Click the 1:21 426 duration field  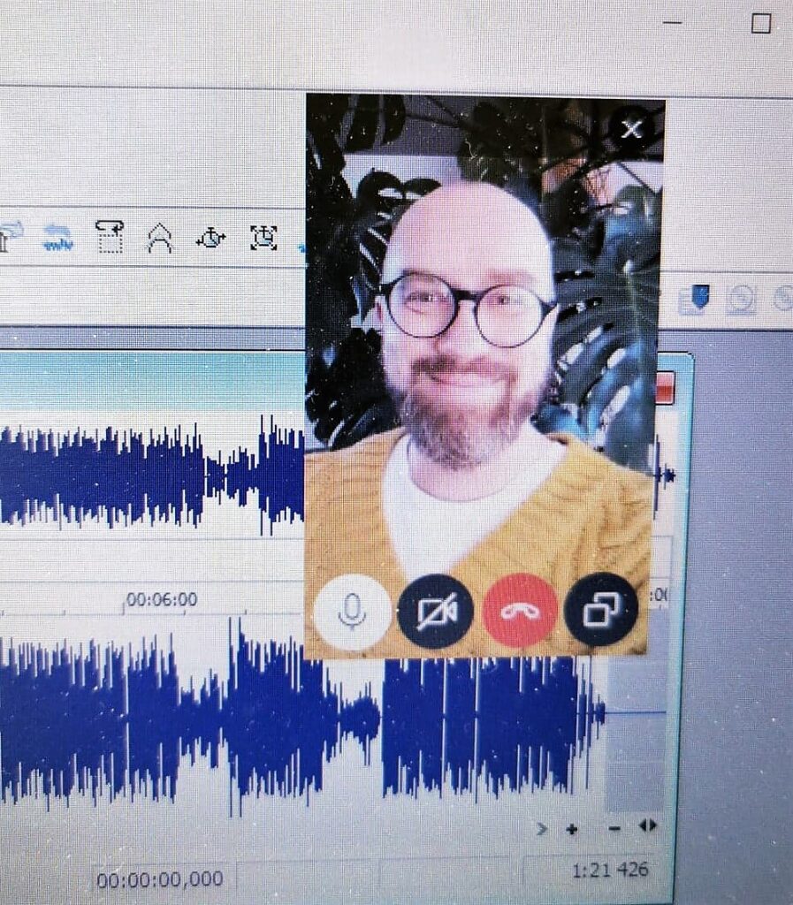(610, 871)
